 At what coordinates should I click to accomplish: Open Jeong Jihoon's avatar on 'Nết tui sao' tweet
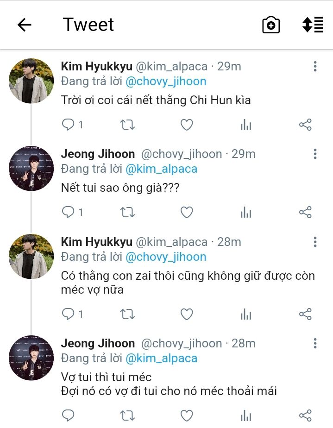[x=31, y=169]
